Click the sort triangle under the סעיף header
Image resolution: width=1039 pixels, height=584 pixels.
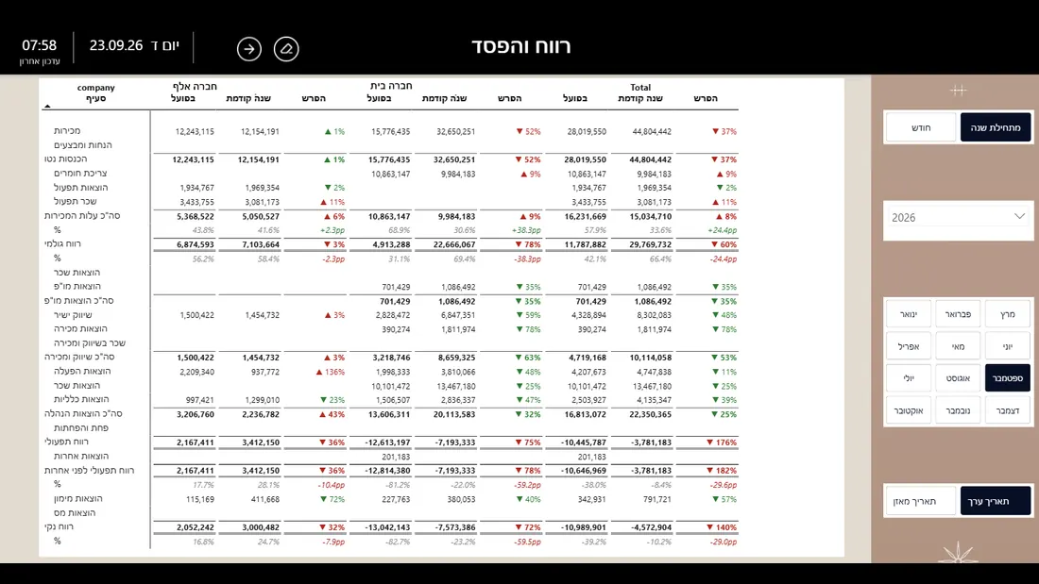tap(47, 106)
